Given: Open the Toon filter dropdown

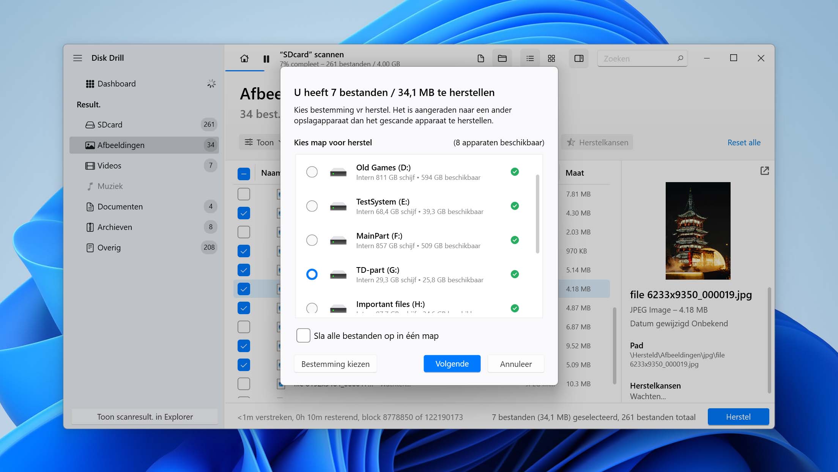Looking at the screenshot, I should 261,142.
